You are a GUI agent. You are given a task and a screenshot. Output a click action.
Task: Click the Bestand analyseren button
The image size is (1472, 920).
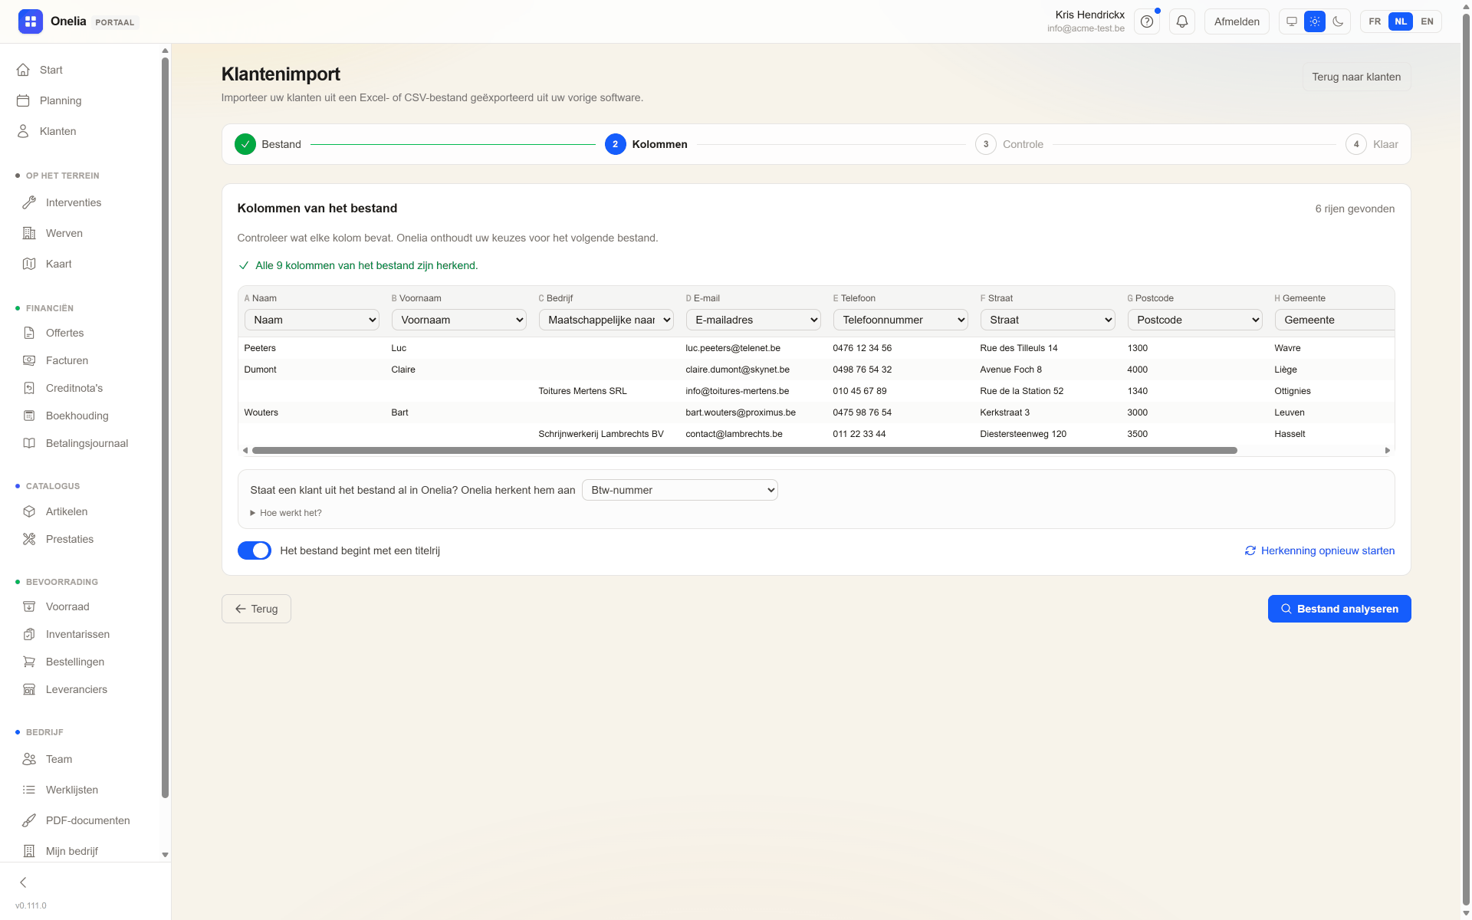coord(1339,609)
